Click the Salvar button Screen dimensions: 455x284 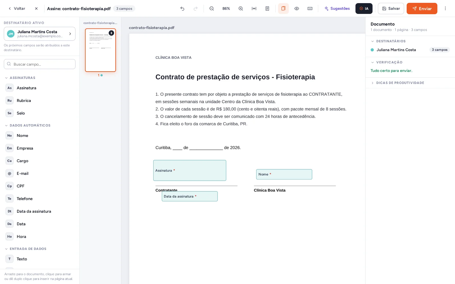[x=391, y=9]
